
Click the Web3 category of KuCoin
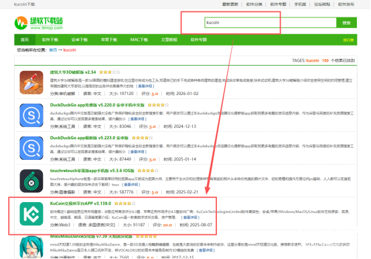pyautogui.click(x=64, y=225)
